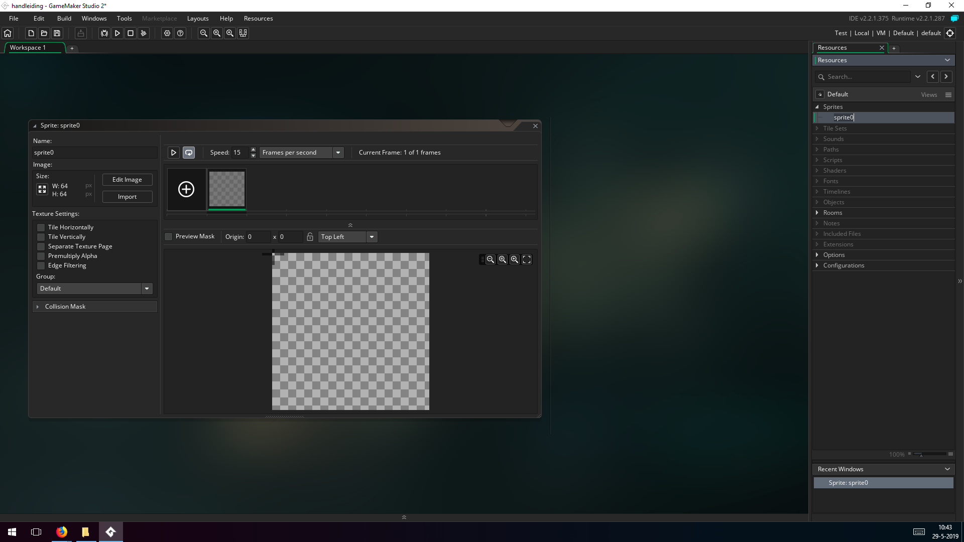964x542 pixels.
Task: Click fit-to-window icon in sprite preview
Action: pos(527,259)
